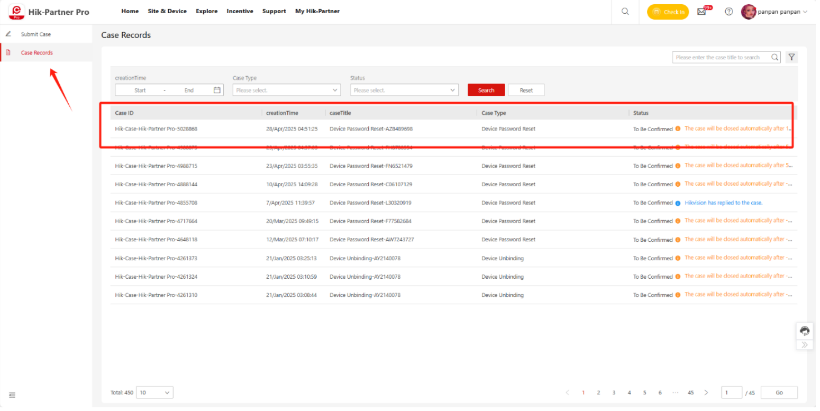Click the search icon inside case title box
Viewport: 820px width, 411px height.
click(774, 57)
